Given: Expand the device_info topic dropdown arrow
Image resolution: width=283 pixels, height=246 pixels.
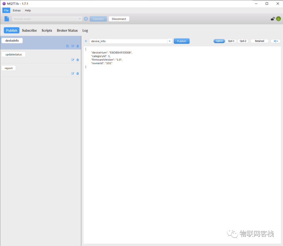Looking at the screenshot, I should coord(170,41).
